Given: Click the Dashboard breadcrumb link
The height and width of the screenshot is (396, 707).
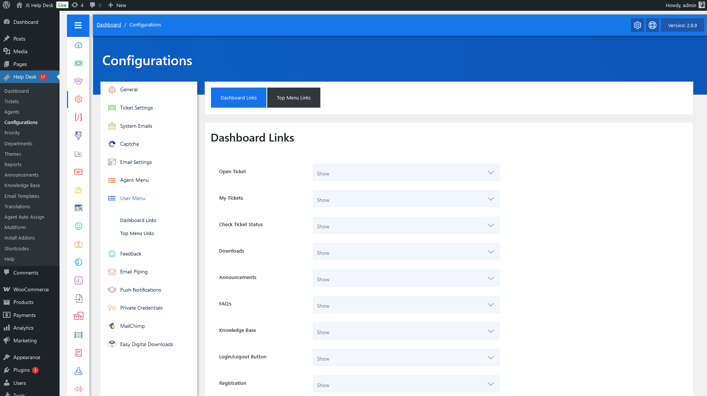Looking at the screenshot, I should point(109,25).
